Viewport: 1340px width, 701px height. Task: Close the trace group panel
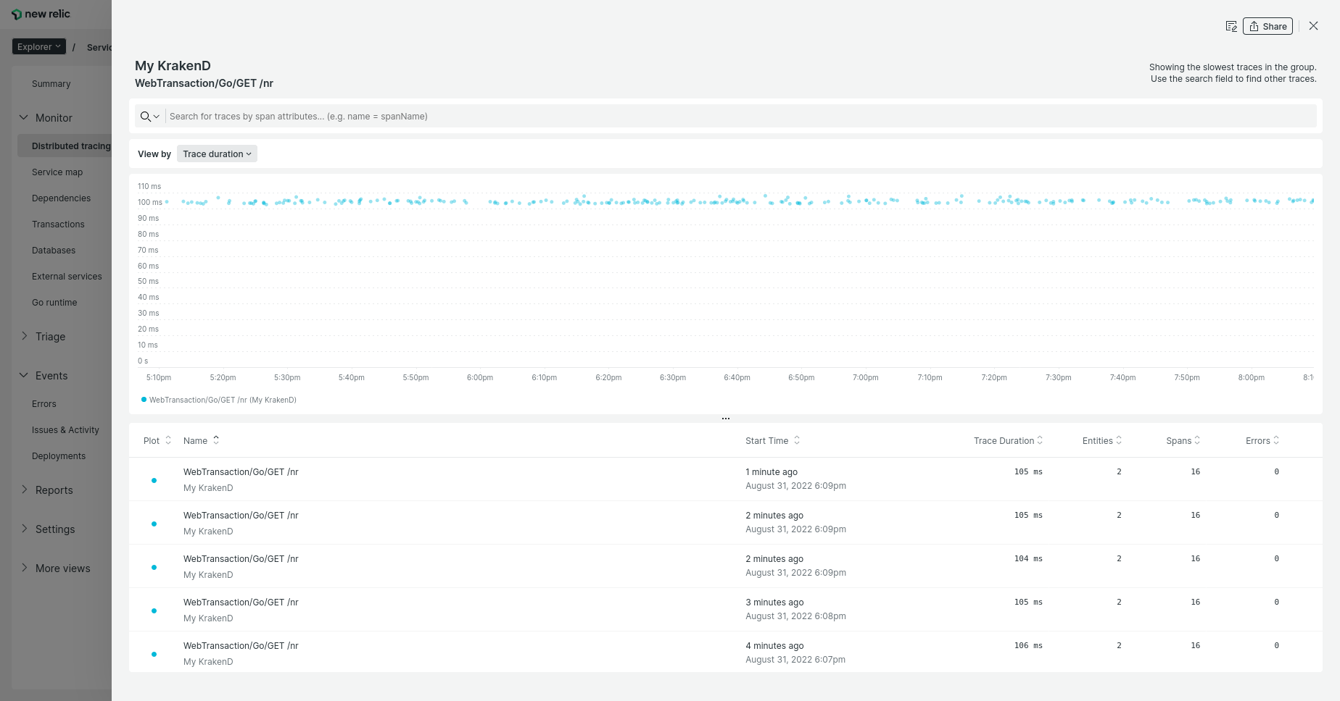click(x=1313, y=25)
